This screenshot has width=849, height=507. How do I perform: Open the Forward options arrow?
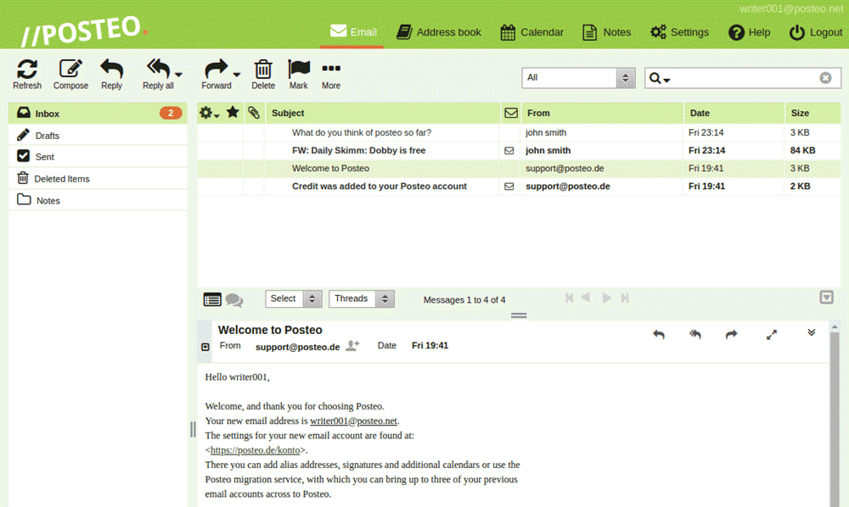point(237,74)
